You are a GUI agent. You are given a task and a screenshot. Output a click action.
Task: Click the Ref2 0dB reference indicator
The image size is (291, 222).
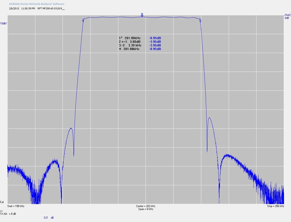coord(287,16)
